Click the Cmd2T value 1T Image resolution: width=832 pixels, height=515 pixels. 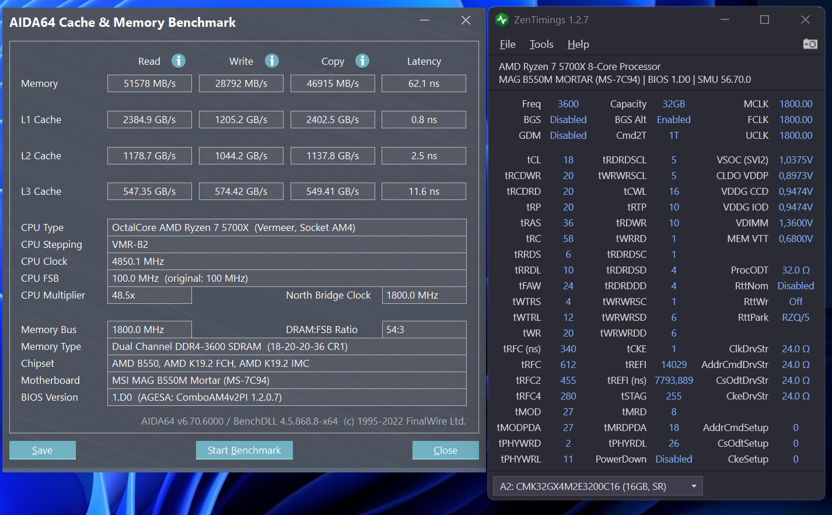pos(674,135)
